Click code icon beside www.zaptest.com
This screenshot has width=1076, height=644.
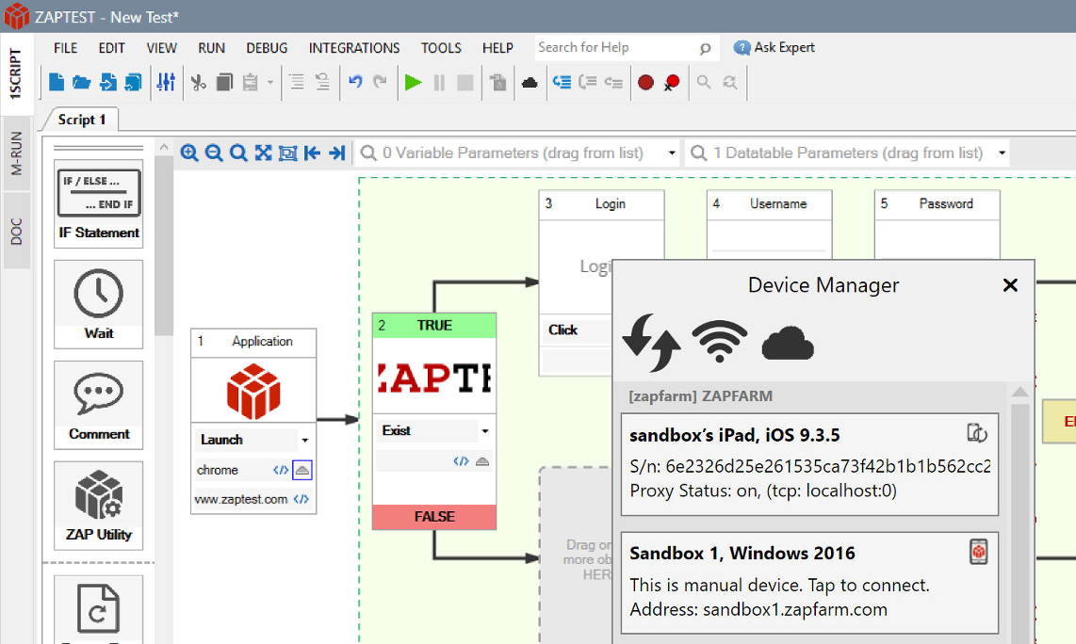coord(302,499)
